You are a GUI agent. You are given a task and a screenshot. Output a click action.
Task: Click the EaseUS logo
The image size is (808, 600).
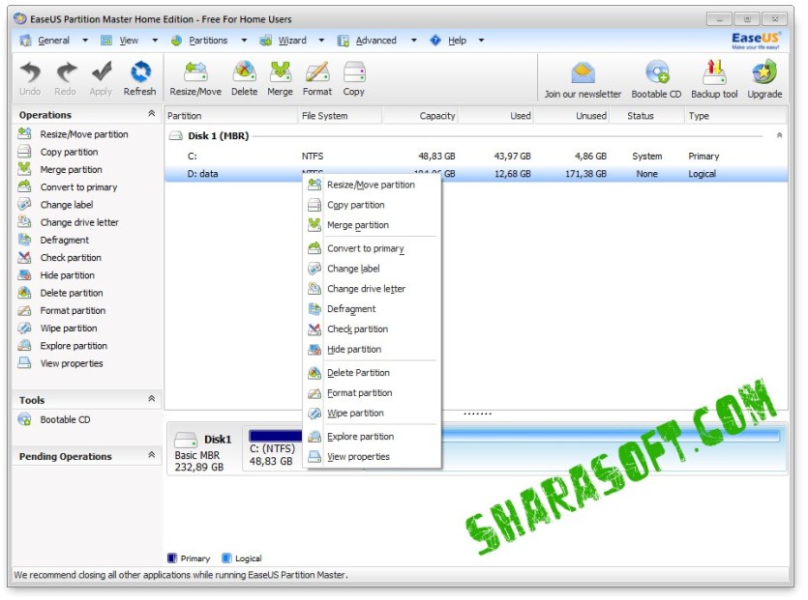(756, 41)
